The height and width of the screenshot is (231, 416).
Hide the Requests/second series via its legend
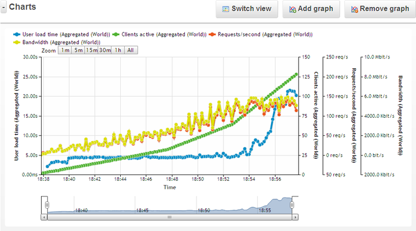point(262,35)
